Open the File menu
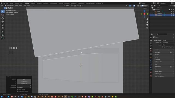 [x=4, y=3]
